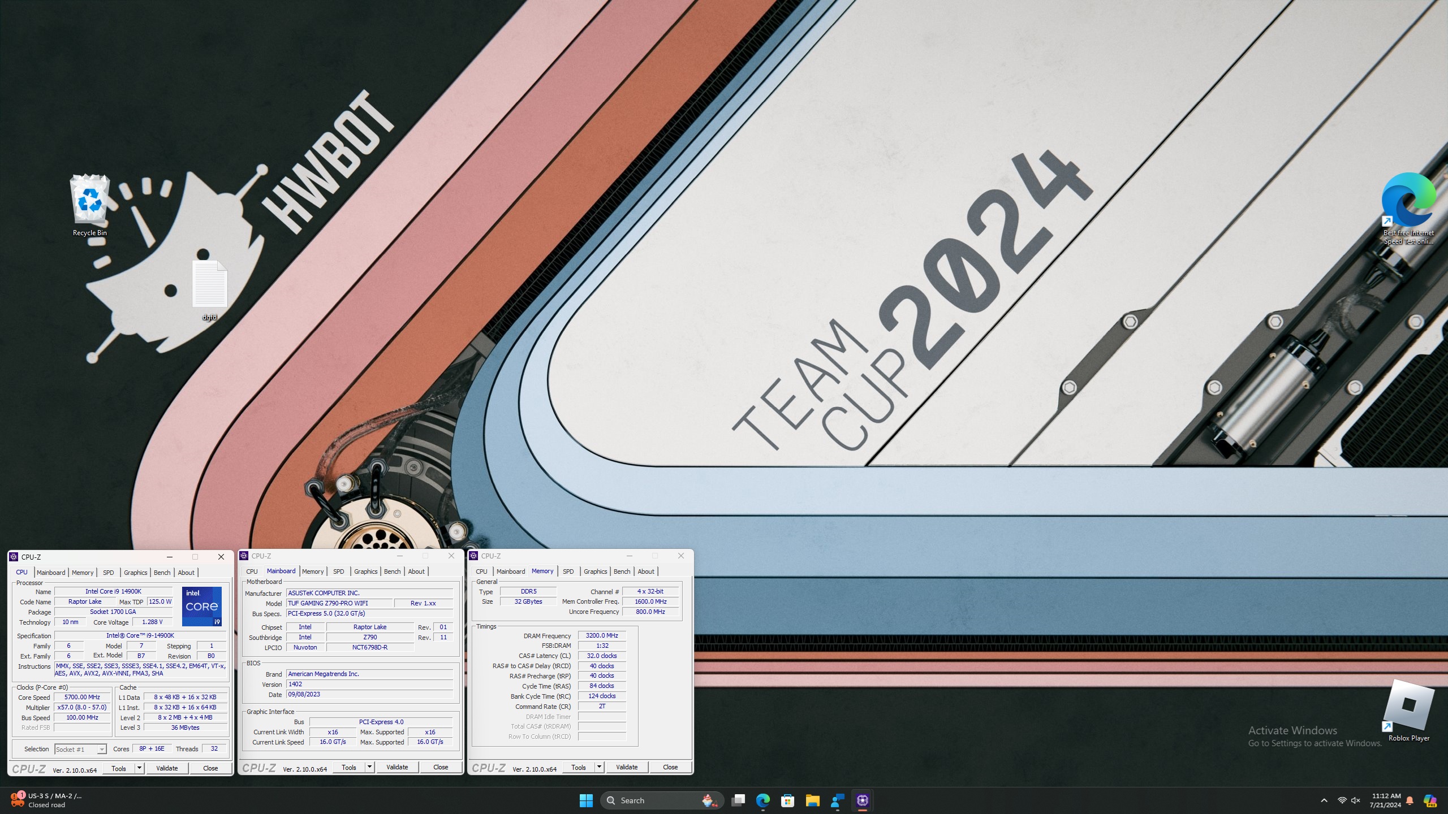Open Copilot preview from the taskbar
This screenshot has height=814, width=1448.
(1430, 800)
